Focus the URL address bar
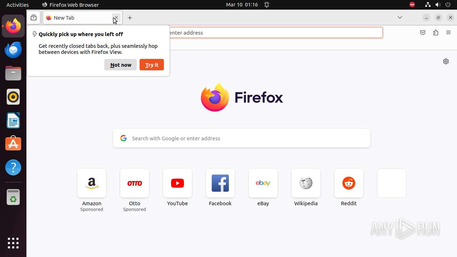This screenshot has height=257, width=457. (276, 32)
